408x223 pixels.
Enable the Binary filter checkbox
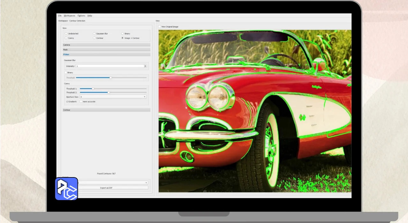click(x=66, y=73)
